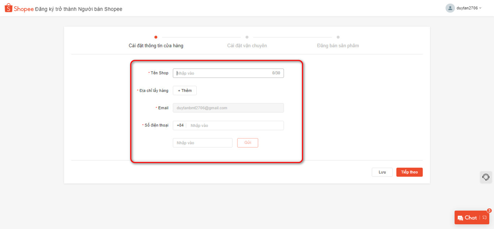Click the user avatar icon
This screenshot has width=494, height=229.
coord(450,8)
